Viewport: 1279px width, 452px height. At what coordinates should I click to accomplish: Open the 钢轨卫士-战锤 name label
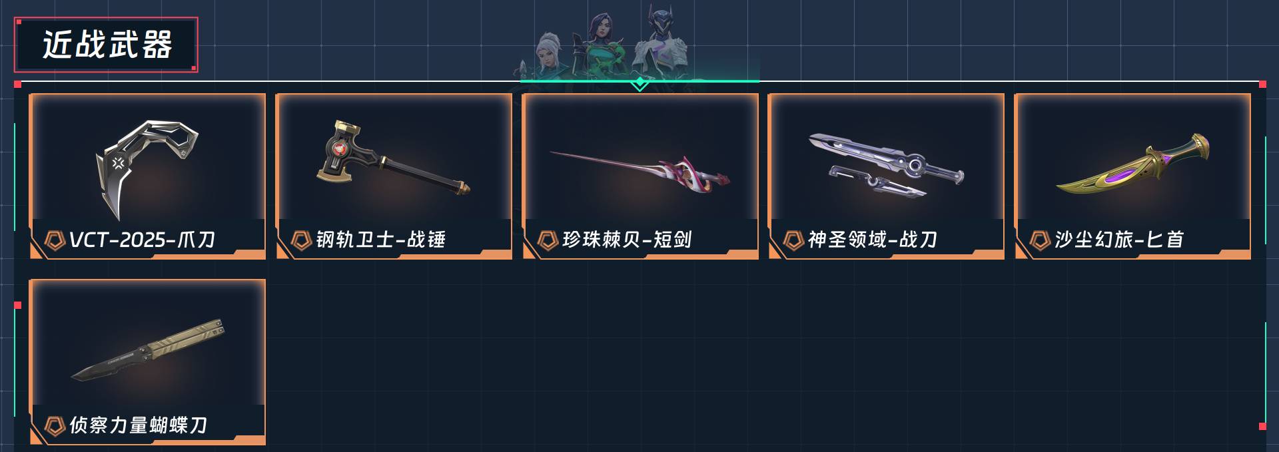click(x=381, y=240)
